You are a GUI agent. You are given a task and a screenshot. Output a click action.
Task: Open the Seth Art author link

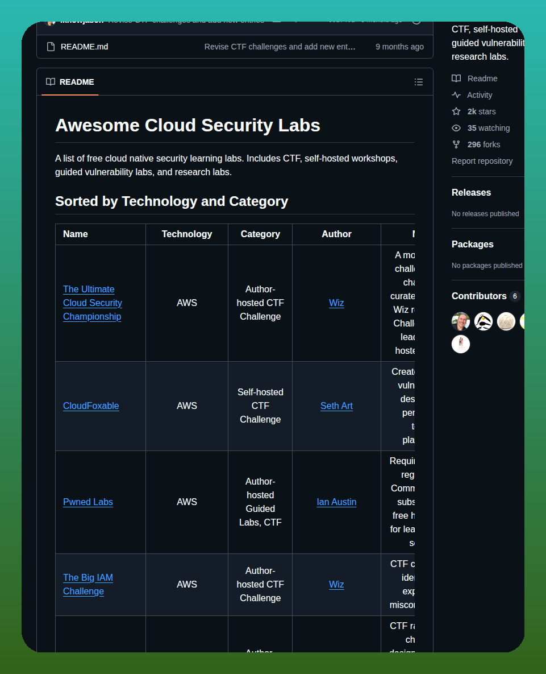coord(336,406)
